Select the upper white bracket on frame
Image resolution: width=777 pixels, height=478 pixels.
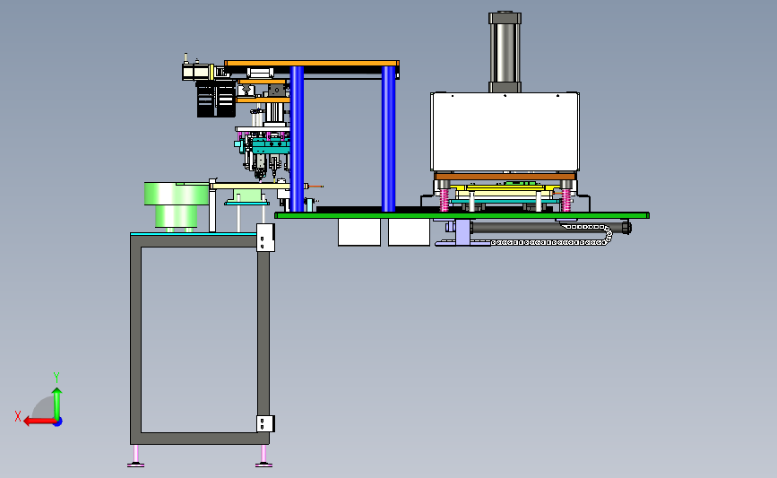point(265,238)
